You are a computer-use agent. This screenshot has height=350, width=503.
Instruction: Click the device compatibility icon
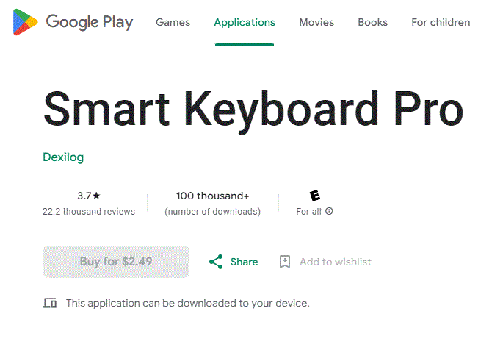[50, 303]
